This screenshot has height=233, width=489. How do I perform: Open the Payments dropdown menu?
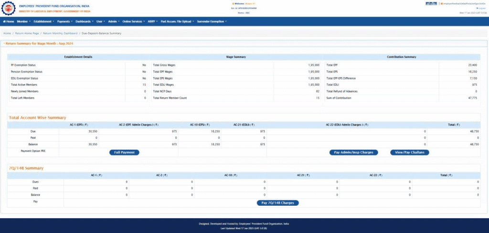64,21
